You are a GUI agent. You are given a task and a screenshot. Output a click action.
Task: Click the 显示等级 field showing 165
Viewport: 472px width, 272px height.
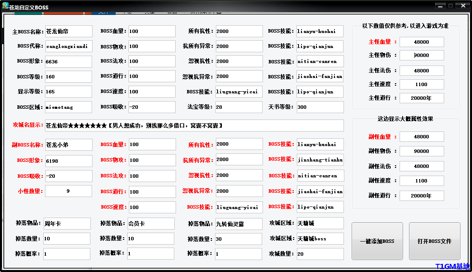(69, 92)
